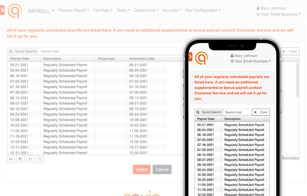
Task: Select the 12-03-2021 payroll date row on desktop
Action: (96, 142)
